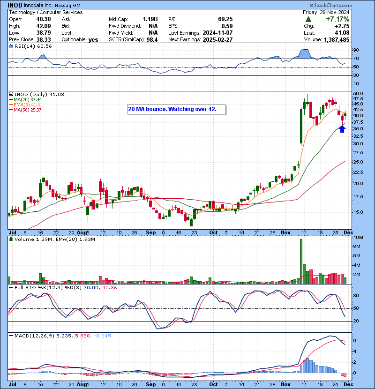Screen dimensions: 375x389
Task: Click the header Last price 41.08
Action: (342, 33)
